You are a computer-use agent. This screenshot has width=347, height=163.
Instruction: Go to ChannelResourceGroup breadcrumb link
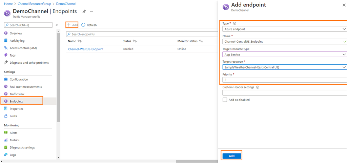(35, 4)
